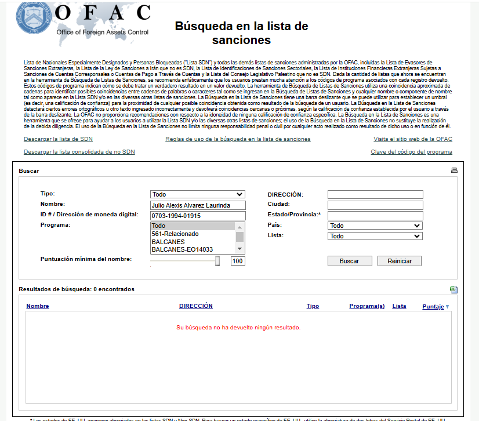This screenshot has width=479, height=421.
Task: Open Clave del código del programa link
Action: [x=411, y=152]
